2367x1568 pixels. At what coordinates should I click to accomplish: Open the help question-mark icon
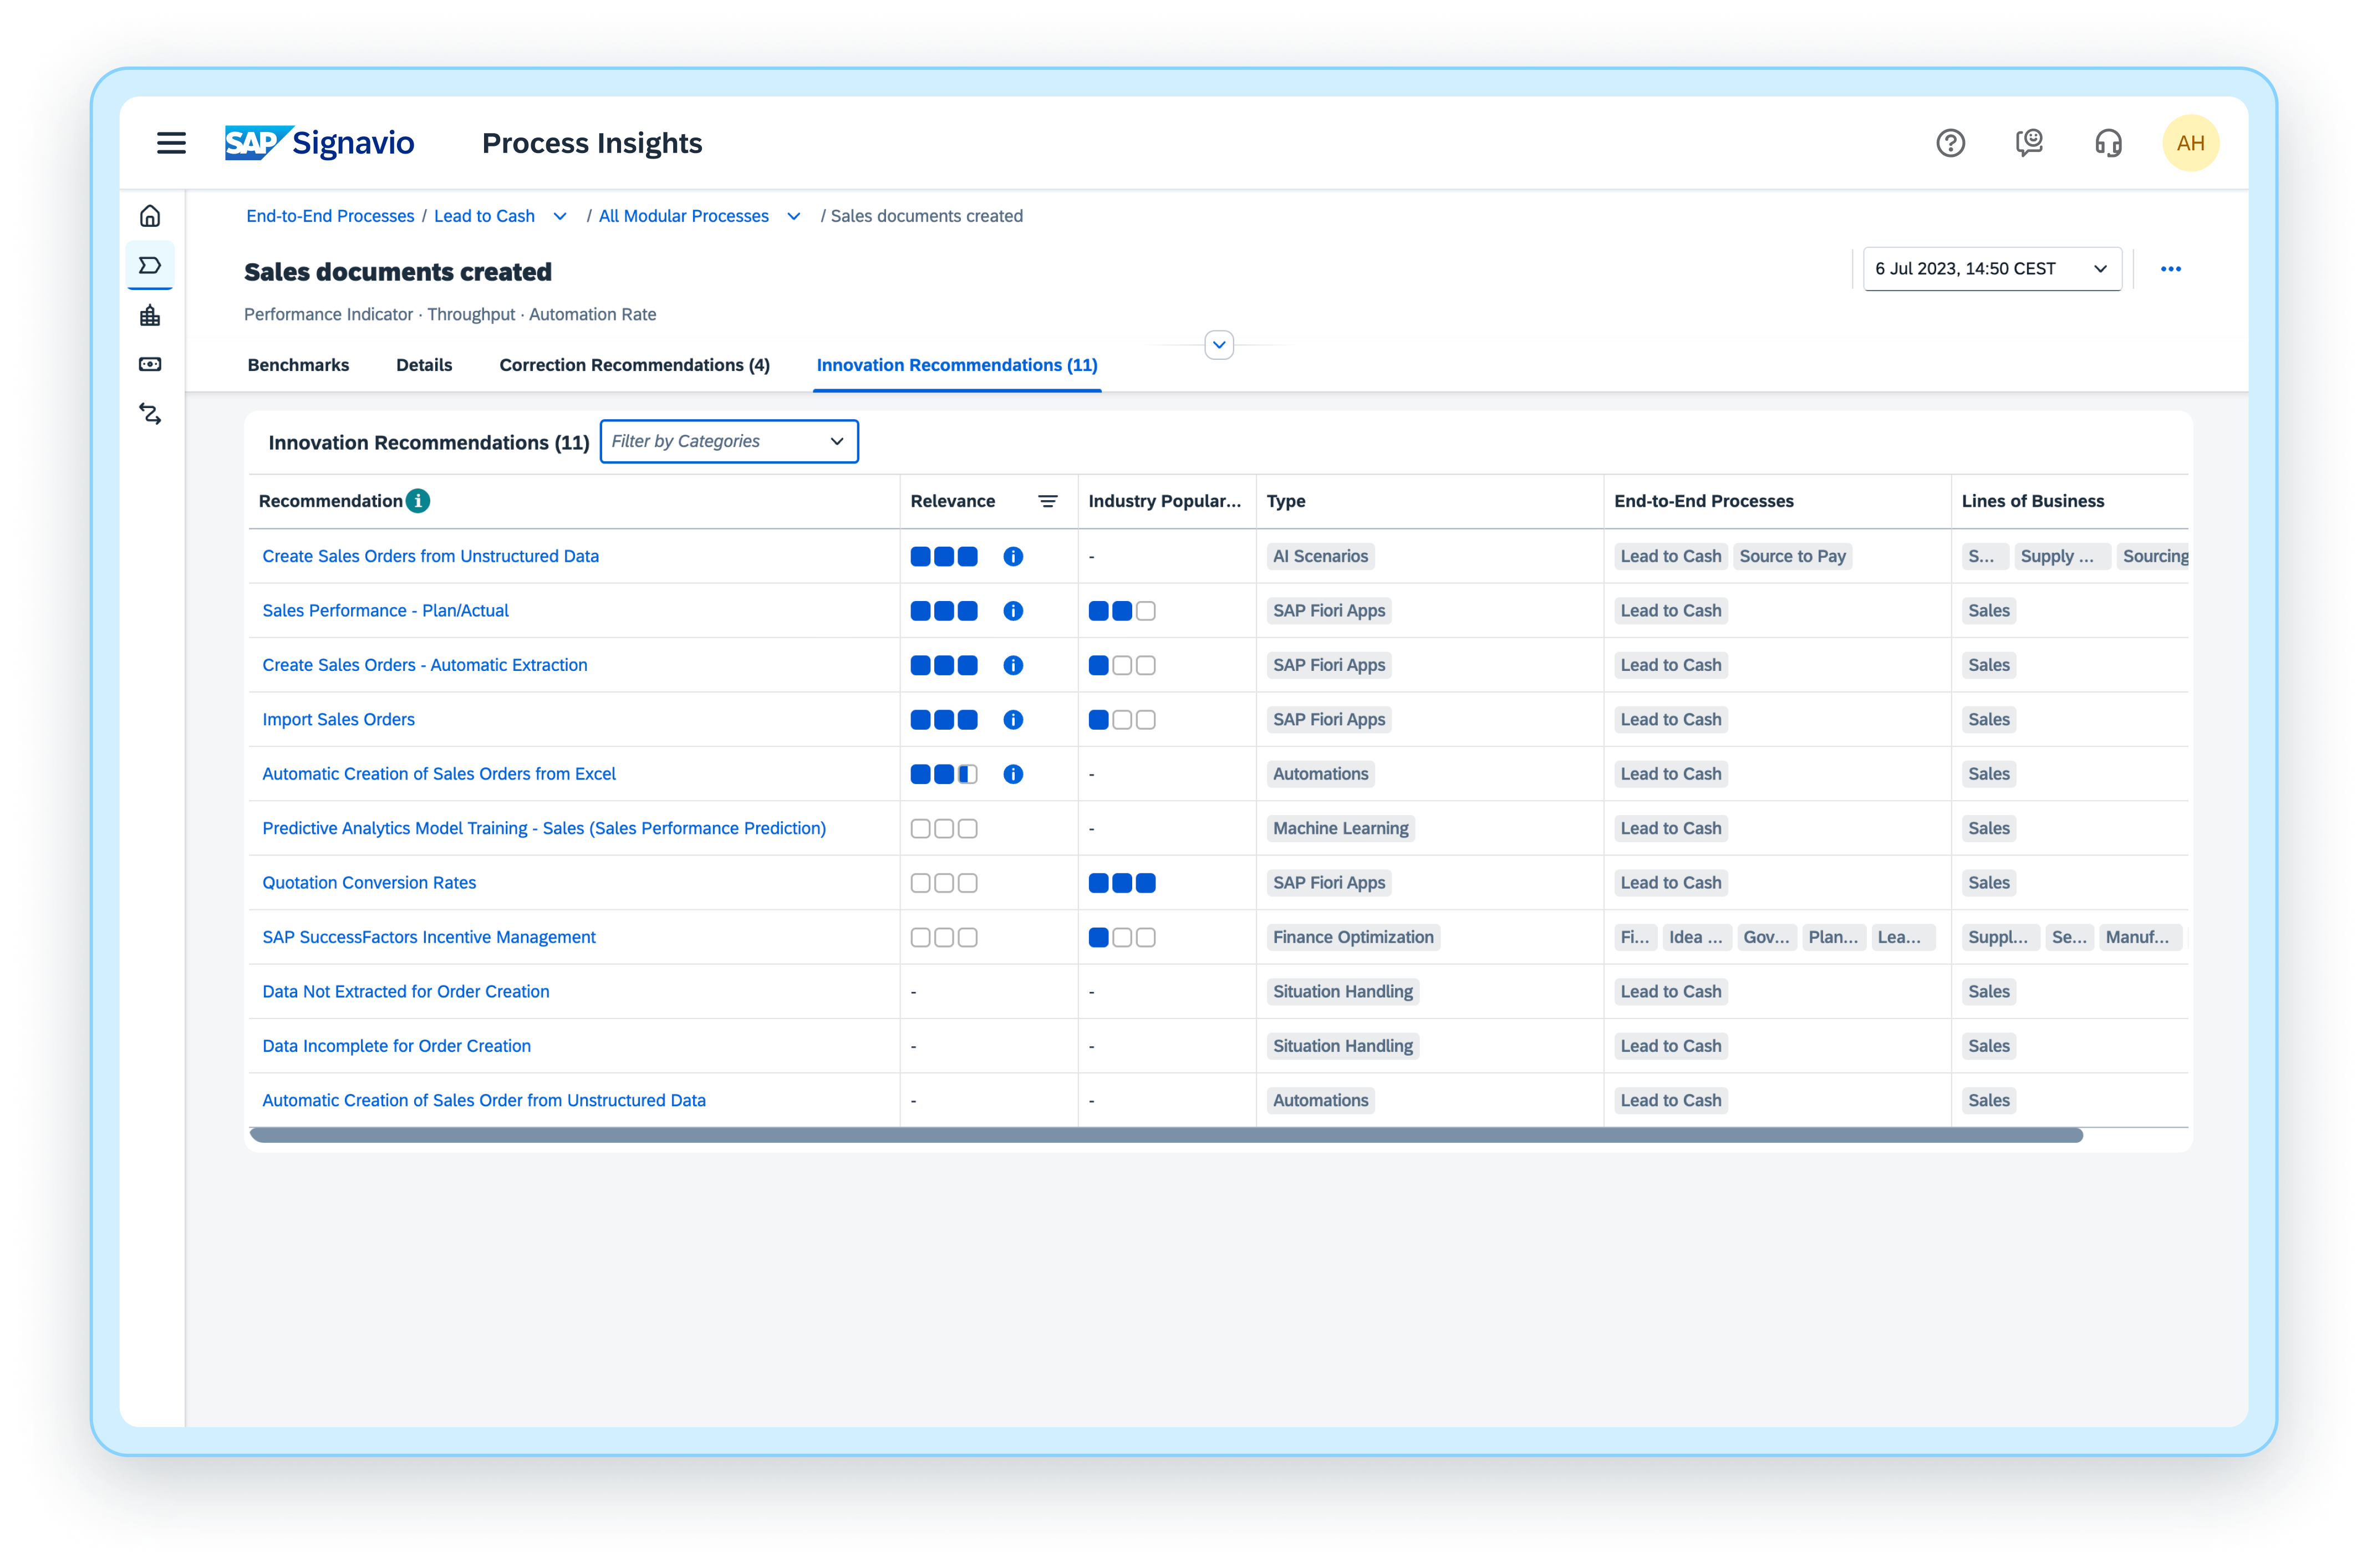tap(1951, 143)
